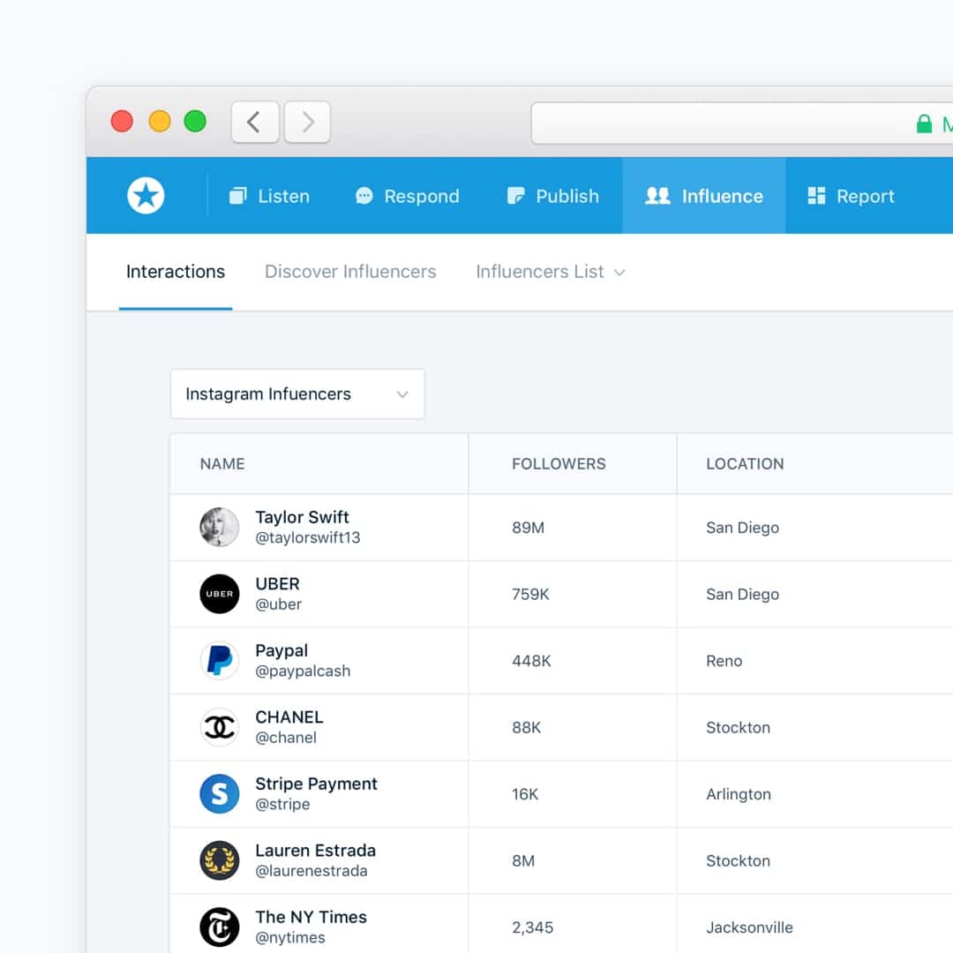Image resolution: width=953 pixels, height=953 pixels.
Task: Click the Arlington location cell
Action: point(739,794)
